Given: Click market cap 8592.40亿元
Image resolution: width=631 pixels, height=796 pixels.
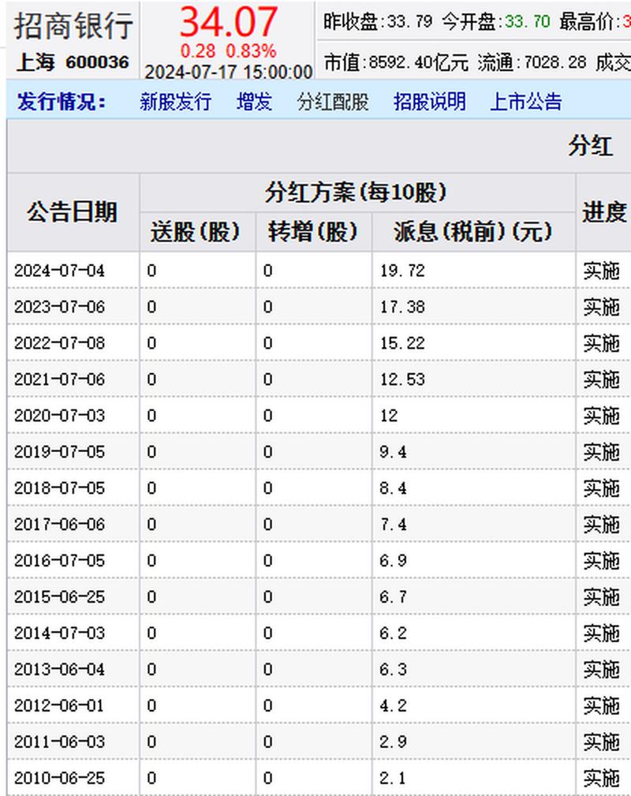Looking at the screenshot, I should (419, 62).
